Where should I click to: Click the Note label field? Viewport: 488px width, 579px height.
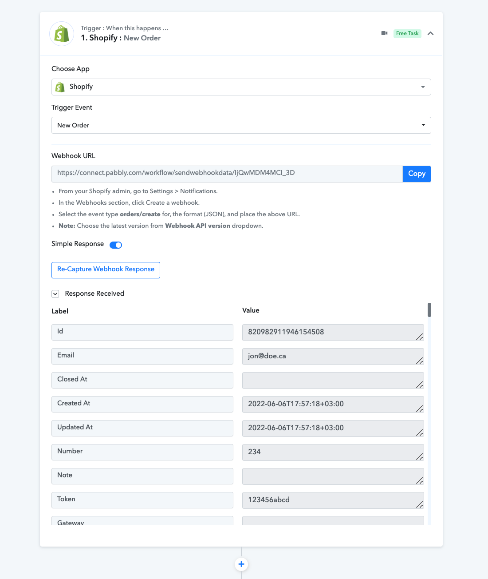[142, 476]
